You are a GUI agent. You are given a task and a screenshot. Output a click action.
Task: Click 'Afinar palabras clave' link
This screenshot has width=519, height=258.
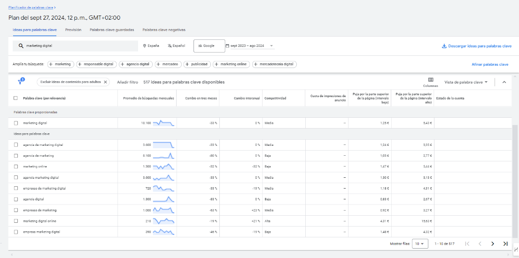coord(490,65)
